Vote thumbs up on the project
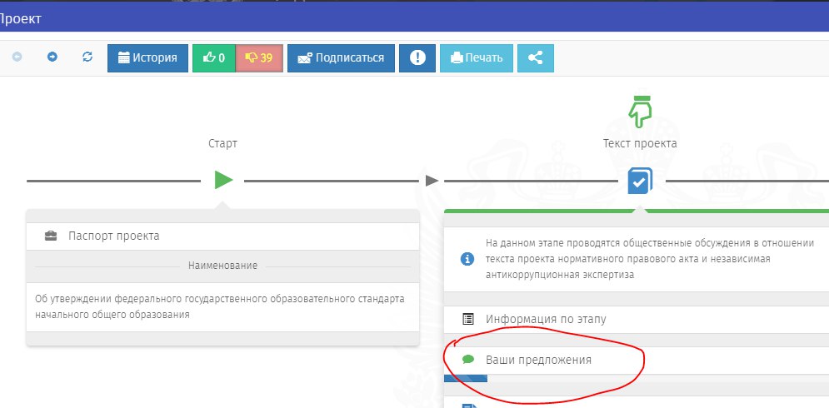This screenshot has height=408, width=829. [x=213, y=58]
